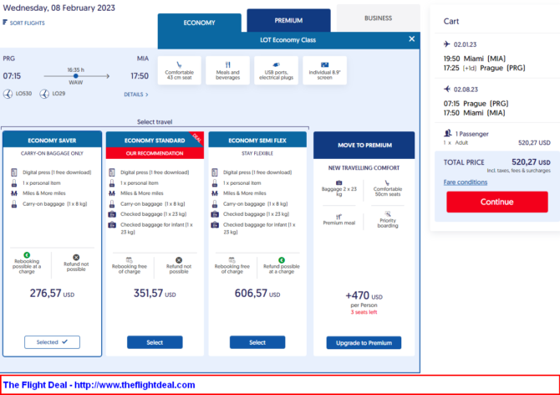Expand flight Details link
560x395 pixels.
tap(136, 95)
